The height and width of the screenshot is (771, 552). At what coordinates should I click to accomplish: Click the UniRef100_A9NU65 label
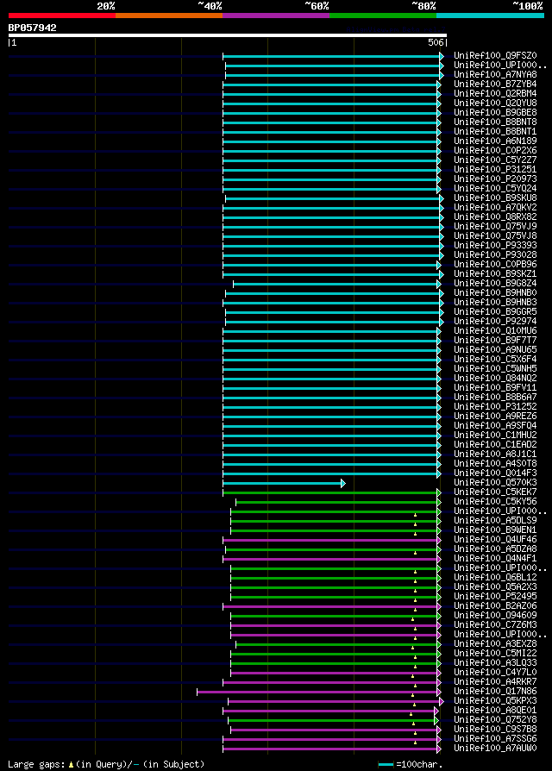[495, 349]
